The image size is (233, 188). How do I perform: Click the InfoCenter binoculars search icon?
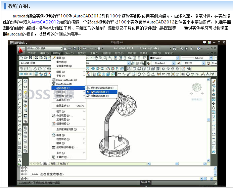[175, 49]
